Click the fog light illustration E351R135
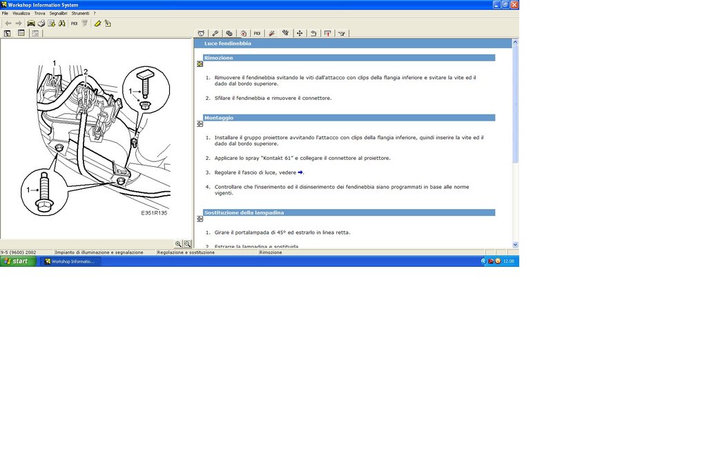 tap(95, 139)
